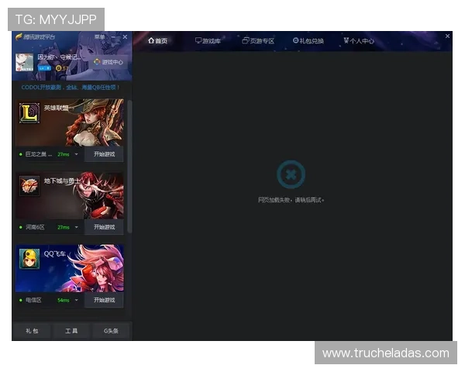Viewport: 465px width, 372px height.
Task: Click the QQ飞车 game icon
Action: click(29, 259)
